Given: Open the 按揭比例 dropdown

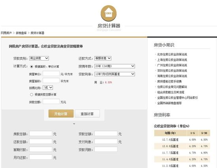Looking at the screenshot, I should point(48,88).
